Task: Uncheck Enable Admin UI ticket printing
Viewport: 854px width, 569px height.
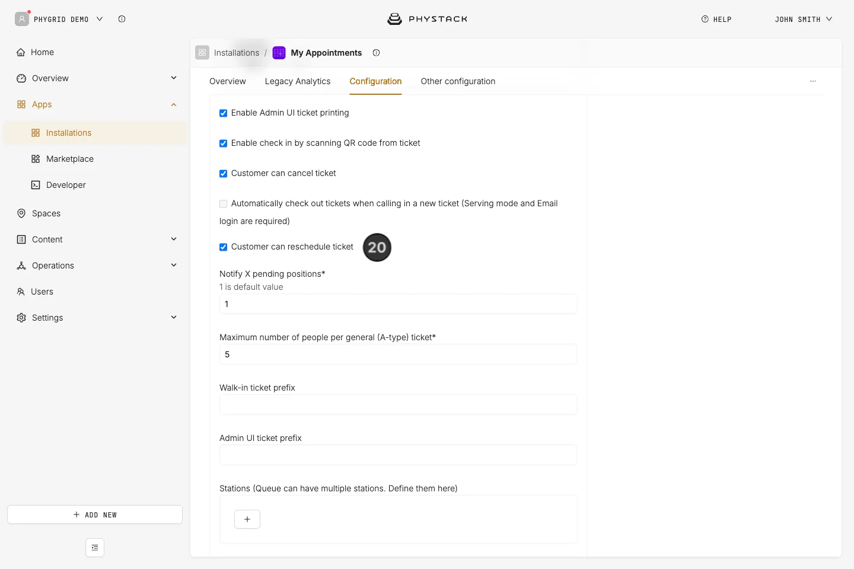Action: 223,113
